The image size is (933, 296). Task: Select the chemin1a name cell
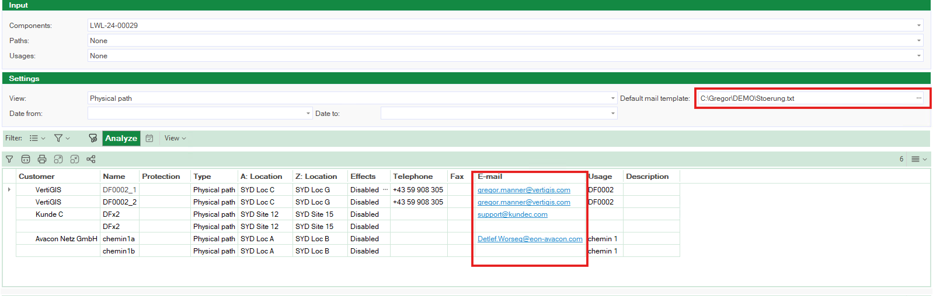[120, 239]
